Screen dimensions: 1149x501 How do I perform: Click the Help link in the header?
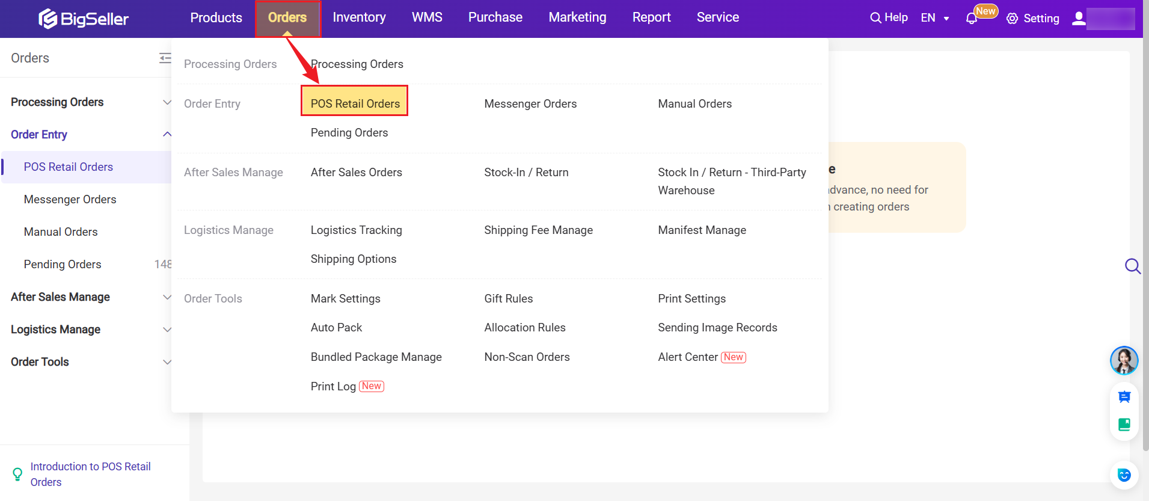click(x=896, y=17)
